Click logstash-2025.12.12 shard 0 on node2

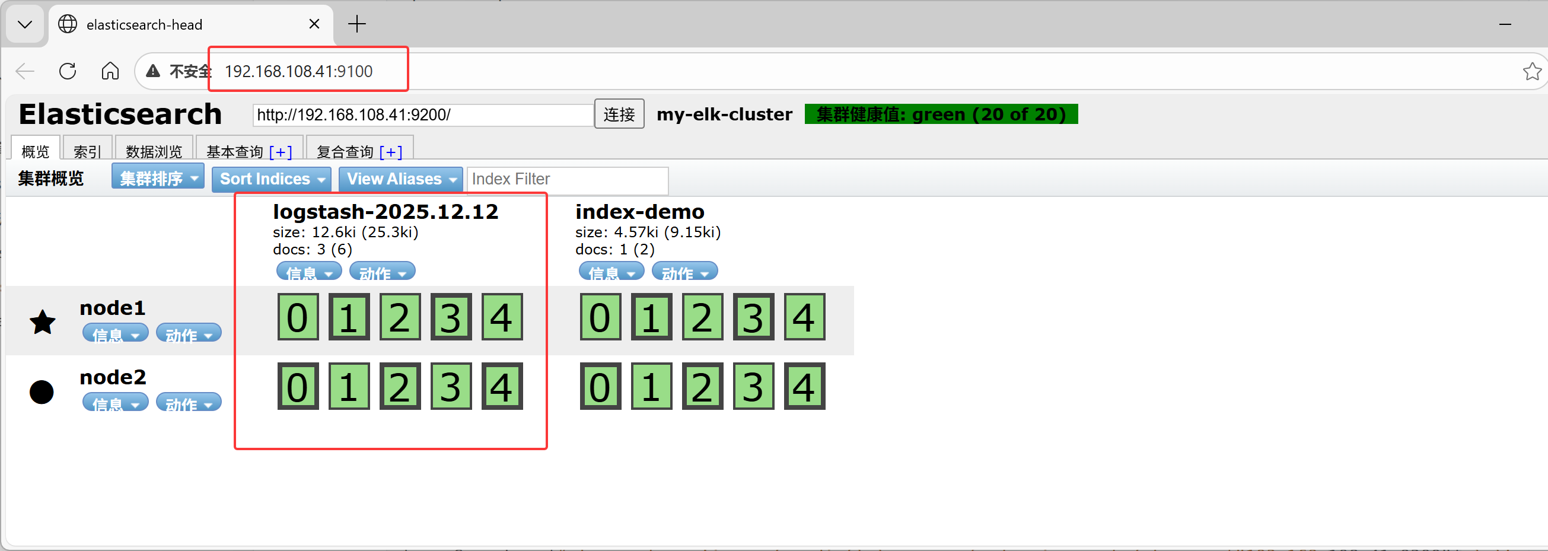click(x=298, y=386)
